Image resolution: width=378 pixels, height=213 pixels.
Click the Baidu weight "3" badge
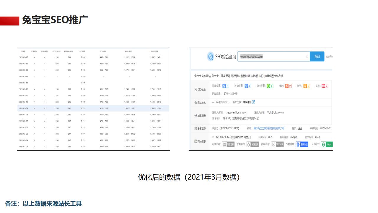click(x=226, y=86)
